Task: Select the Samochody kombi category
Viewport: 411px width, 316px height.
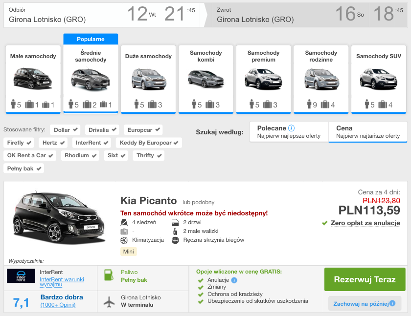Action: [x=206, y=79]
